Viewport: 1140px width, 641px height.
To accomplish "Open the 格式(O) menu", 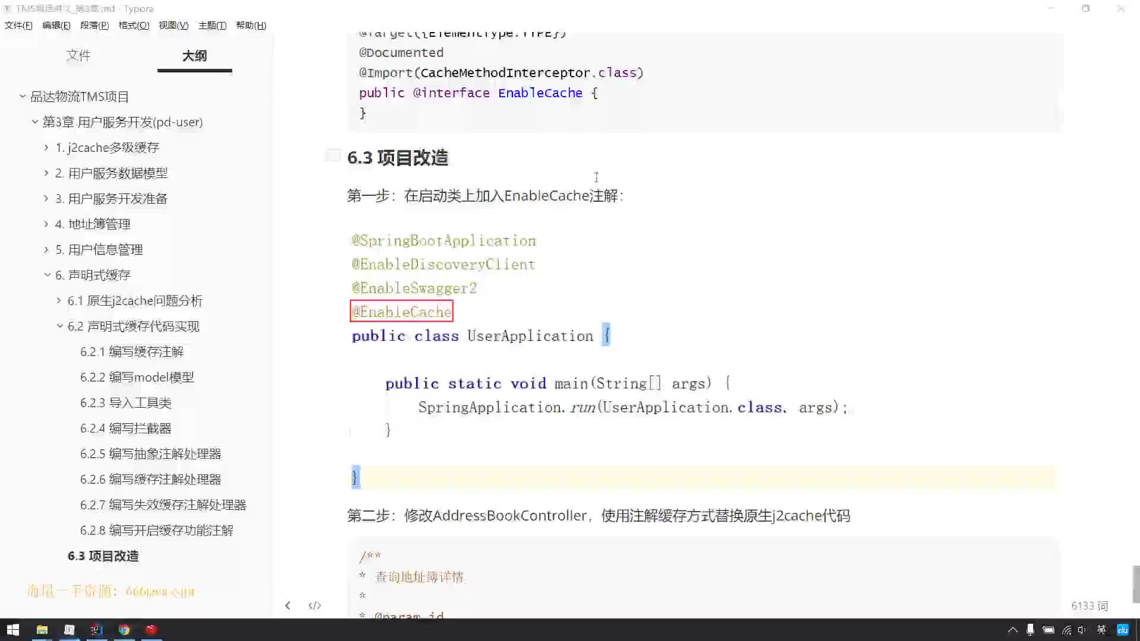I will (134, 25).
